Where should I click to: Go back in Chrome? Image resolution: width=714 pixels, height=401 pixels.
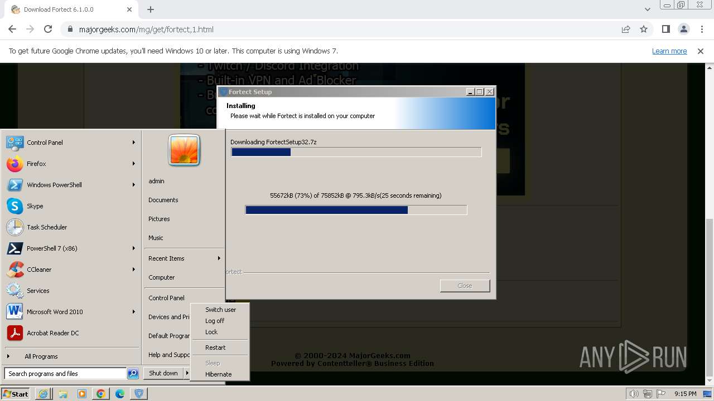coord(12,29)
